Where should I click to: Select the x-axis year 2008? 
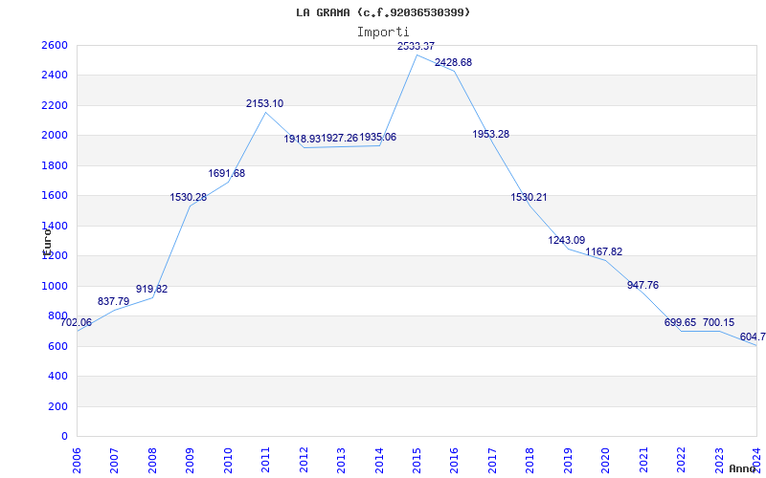[x=152, y=460]
